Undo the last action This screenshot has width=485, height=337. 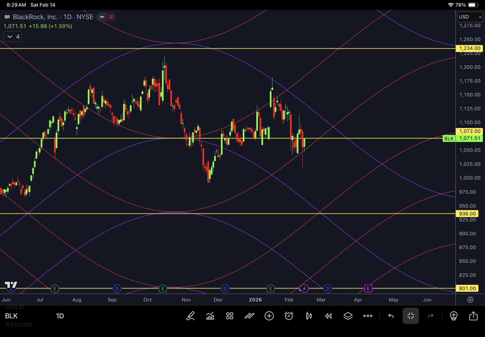[x=391, y=316]
